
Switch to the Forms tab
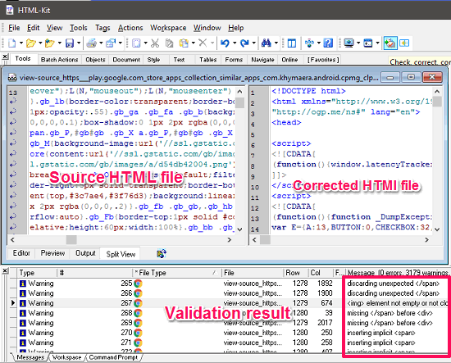point(234,60)
